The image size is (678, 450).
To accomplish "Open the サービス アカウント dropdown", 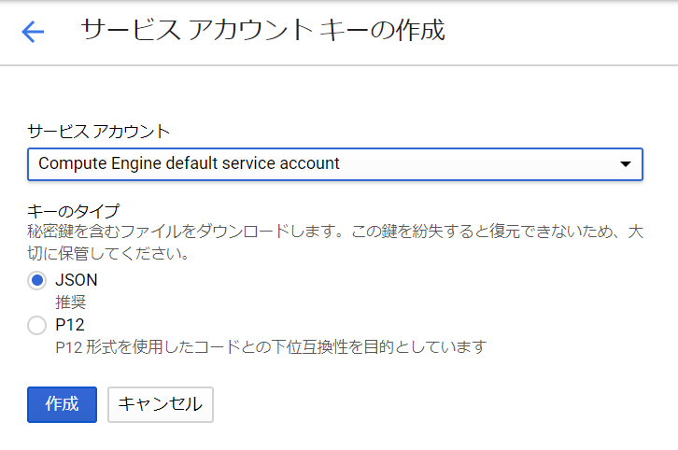I will click(x=335, y=164).
